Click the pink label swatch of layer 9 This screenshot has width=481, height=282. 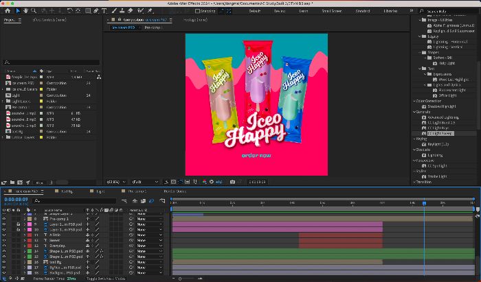(x=30, y=224)
